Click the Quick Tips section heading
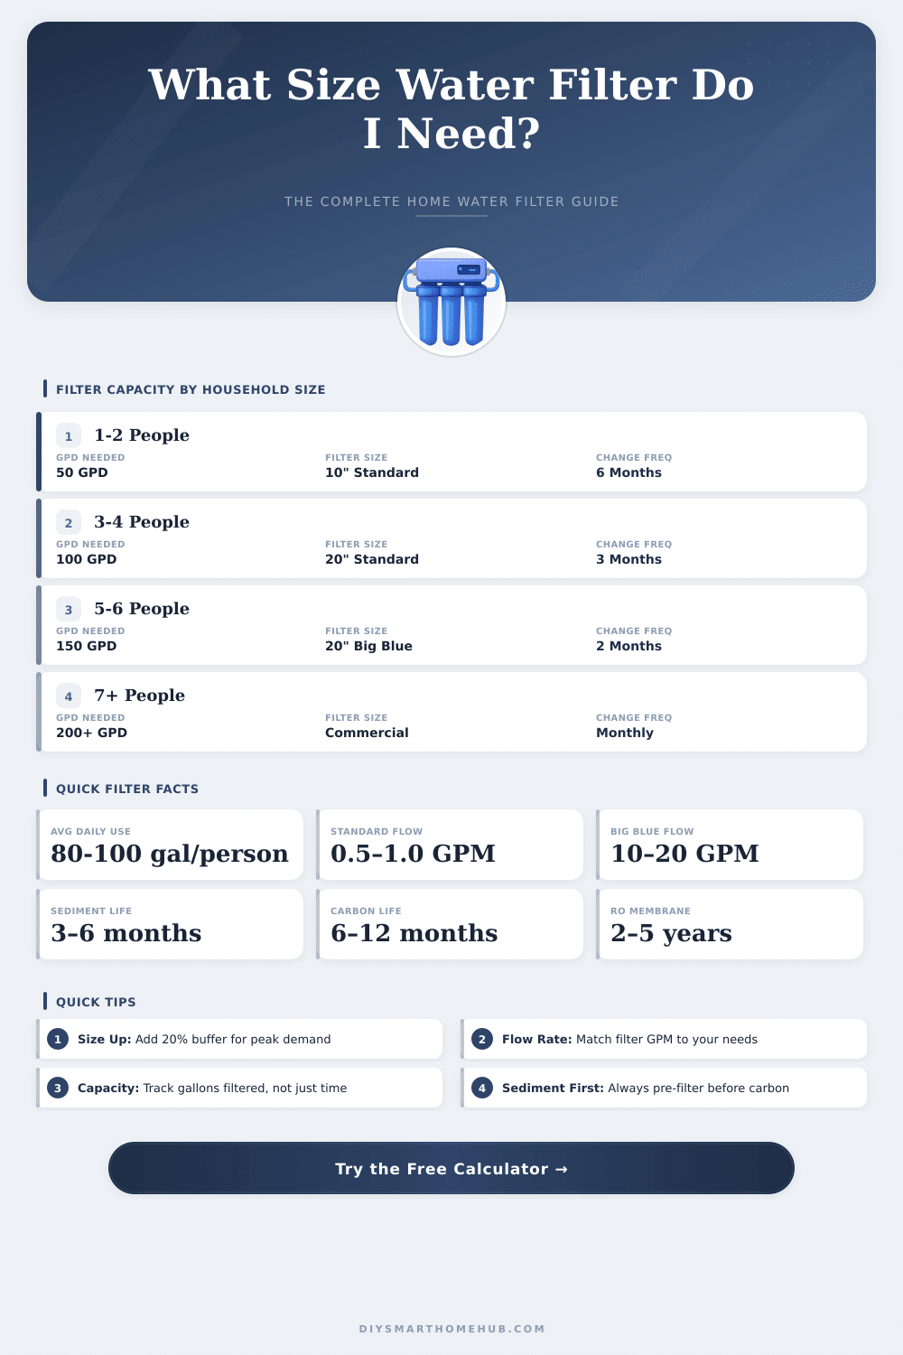 click(x=96, y=1002)
